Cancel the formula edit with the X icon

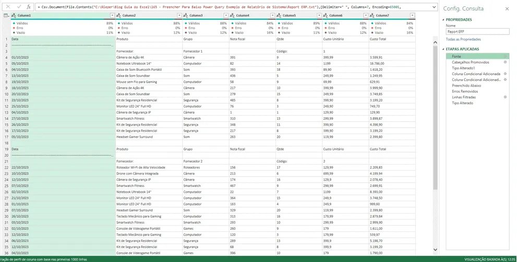[x=8, y=7]
